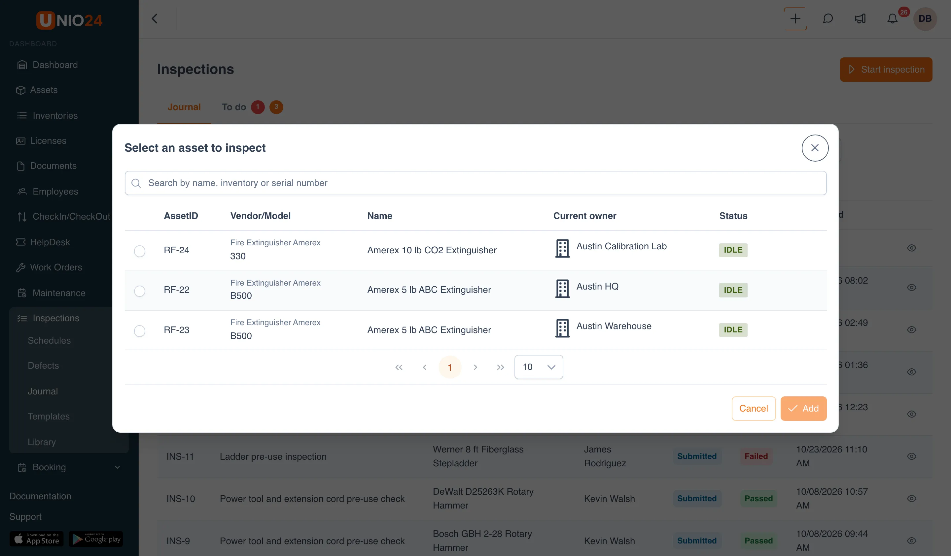The width and height of the screenshot is (951, 556).
Task: Click the search magnifier icon
Action: [136, 183]
